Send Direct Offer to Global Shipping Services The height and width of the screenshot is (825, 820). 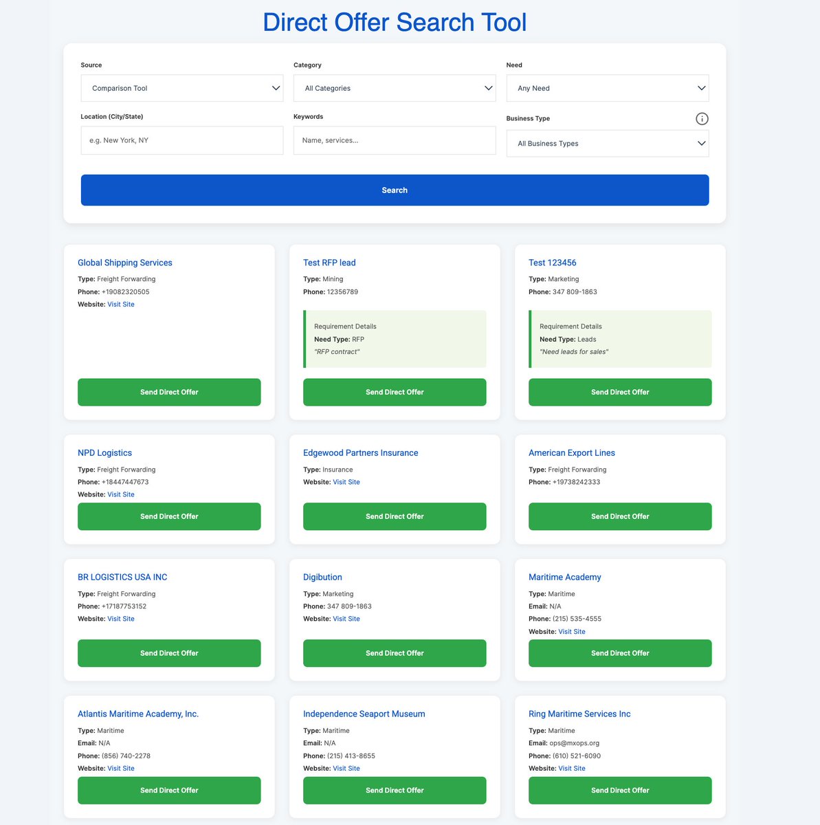pos(169,392)
